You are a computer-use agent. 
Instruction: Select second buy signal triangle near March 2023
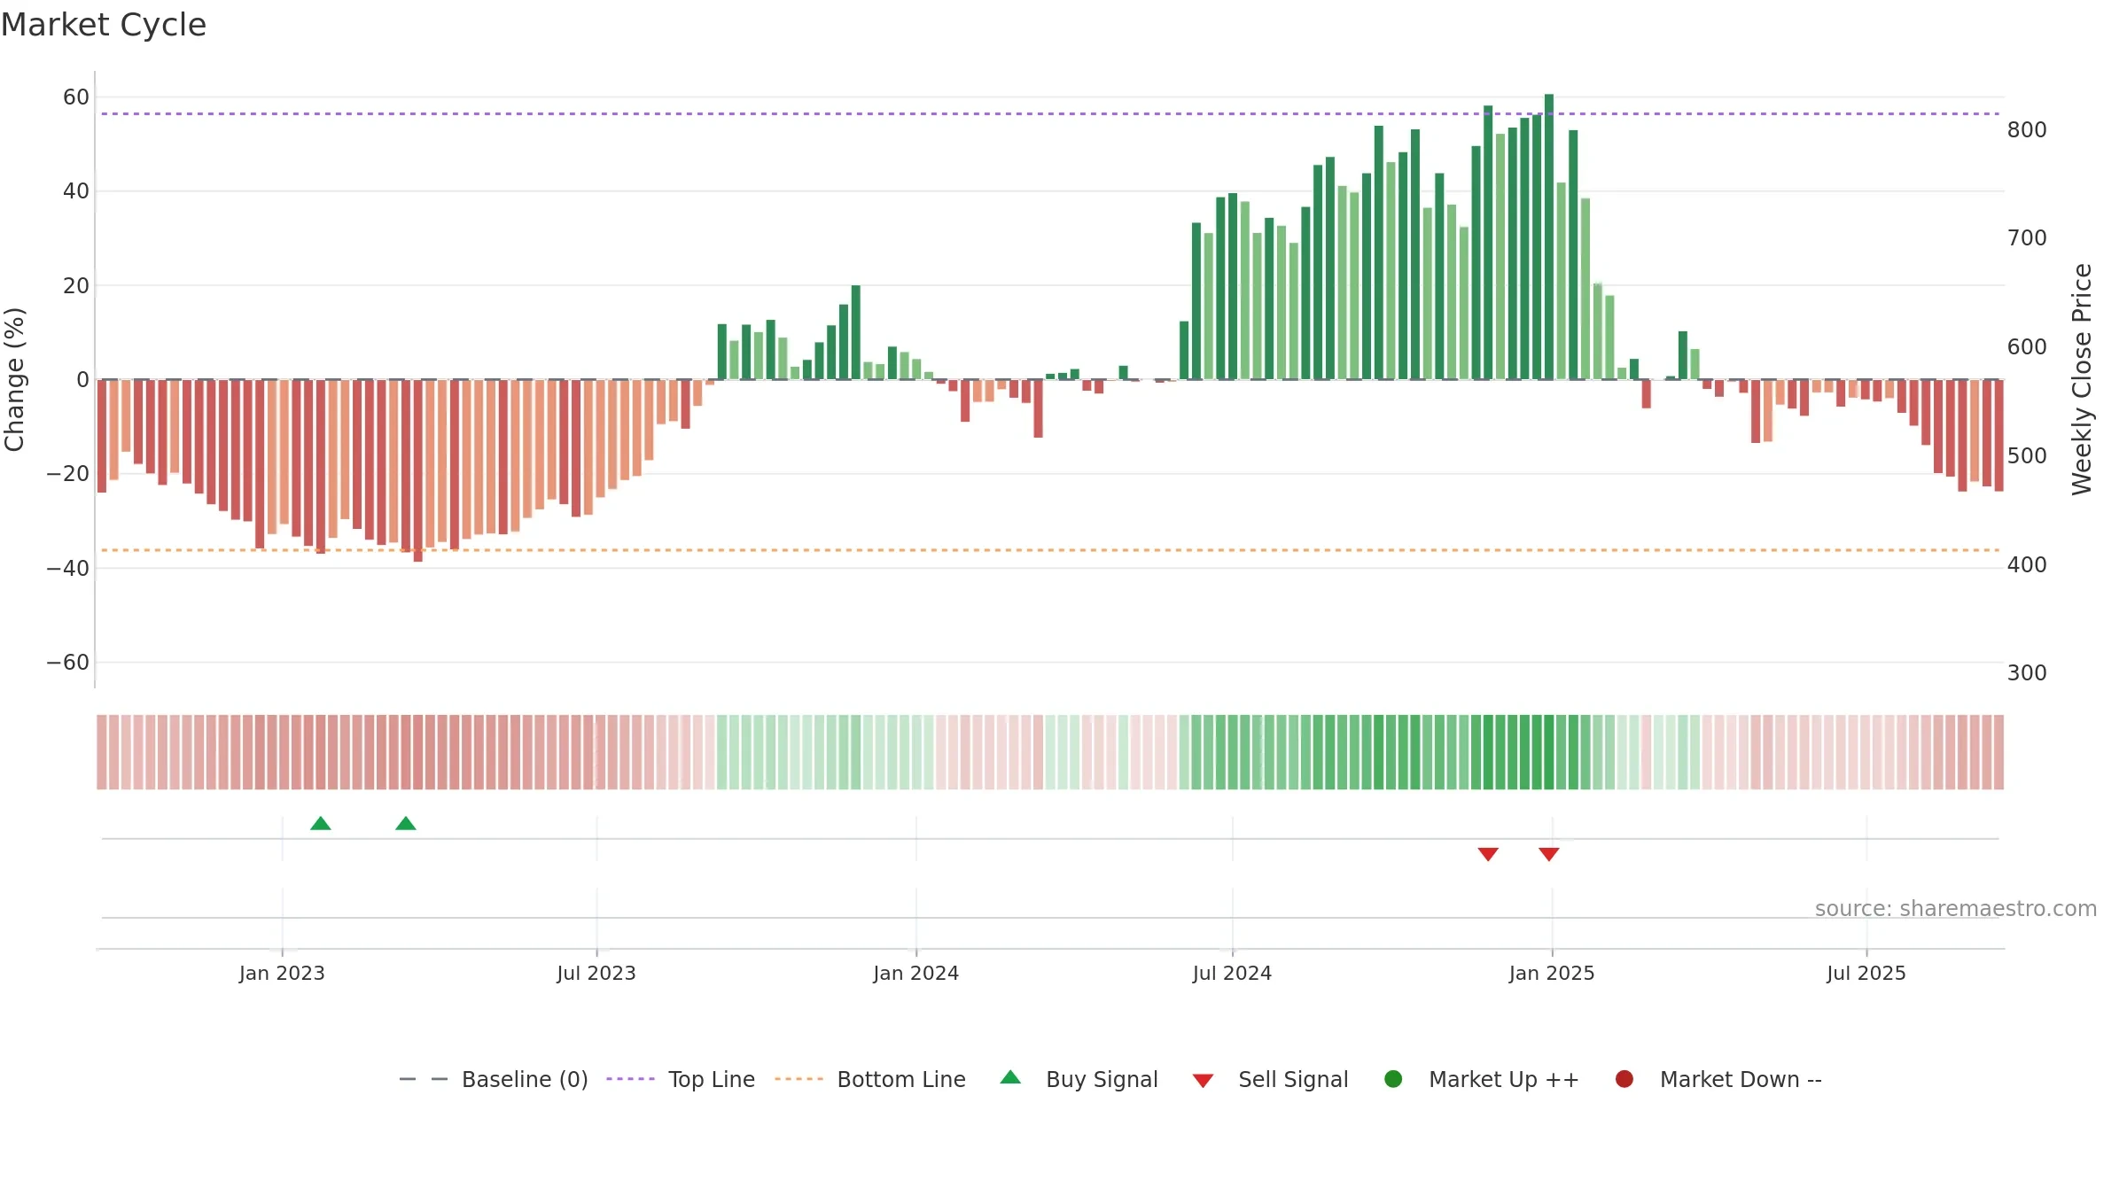[406, 824]
